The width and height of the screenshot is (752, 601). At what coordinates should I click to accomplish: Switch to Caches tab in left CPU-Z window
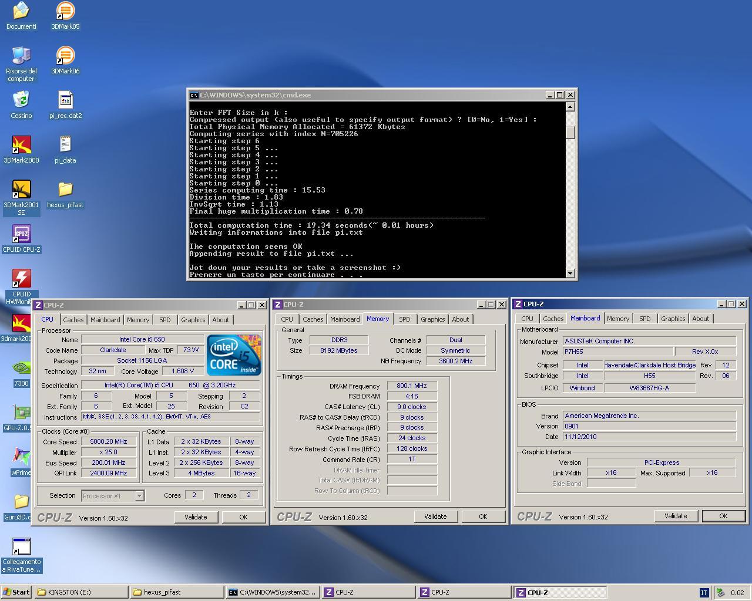pyautogui.click(x=73, y=320)
